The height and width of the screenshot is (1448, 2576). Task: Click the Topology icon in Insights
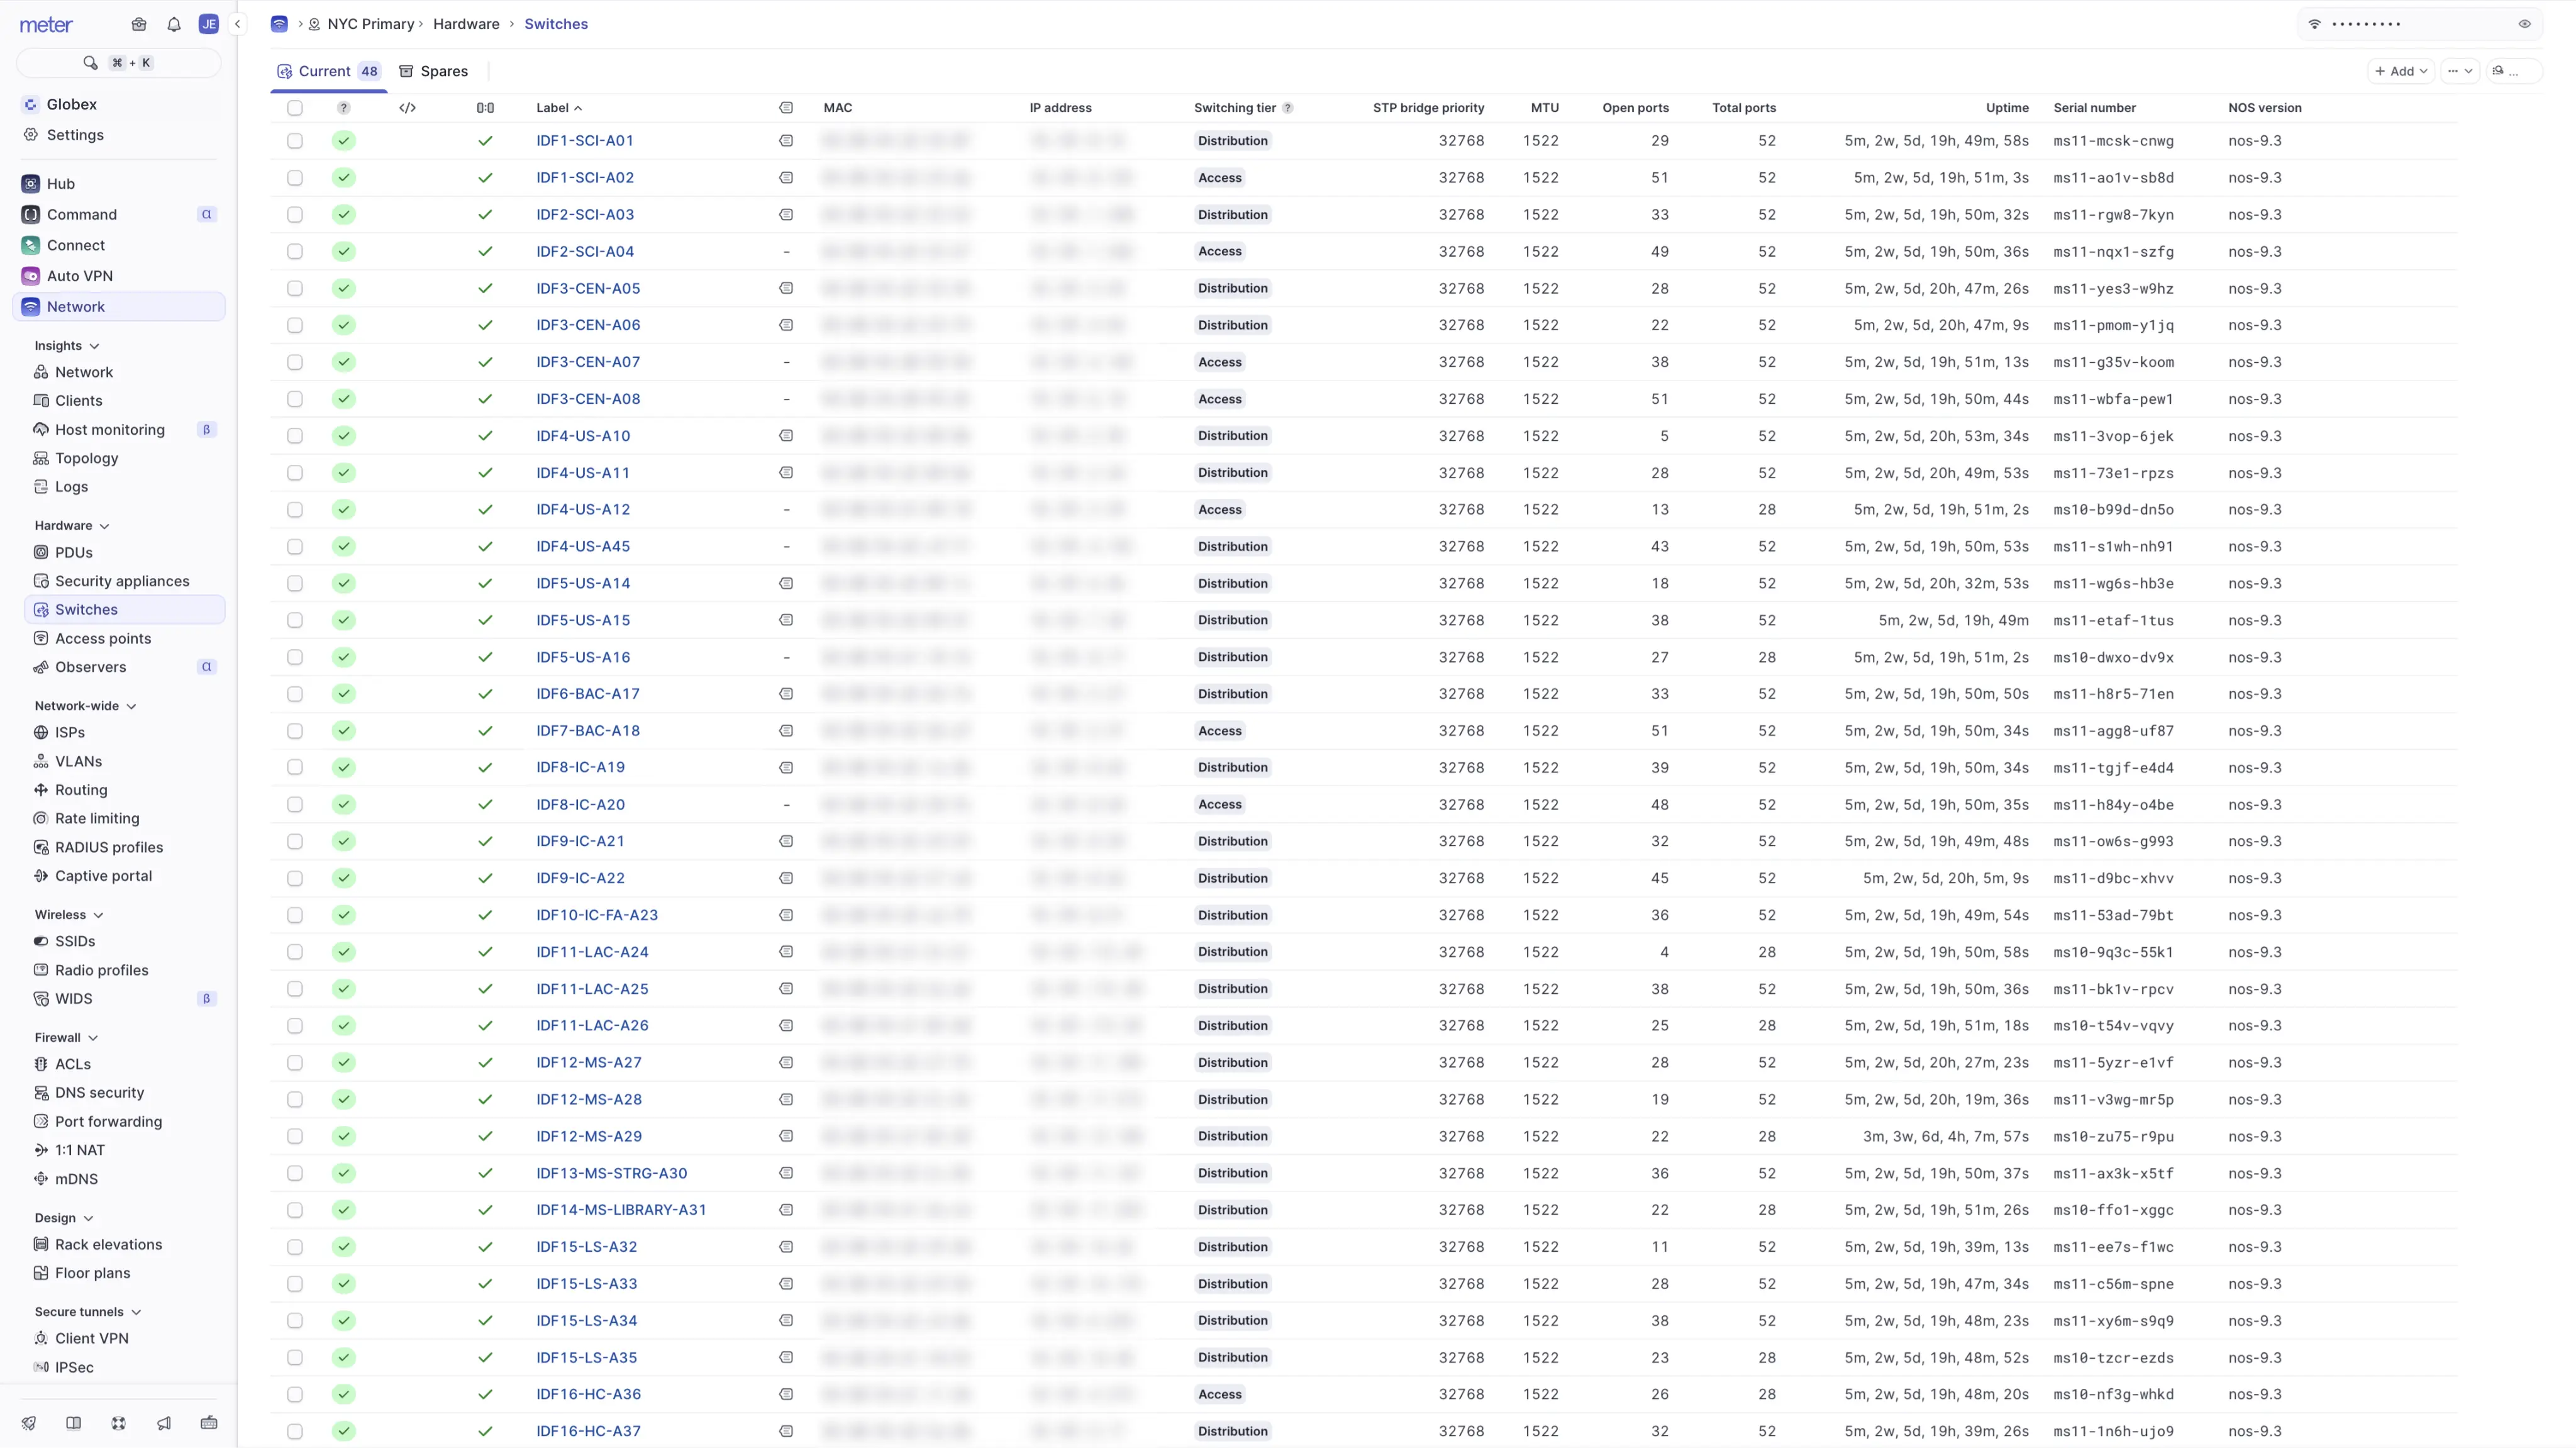point(41,458)
